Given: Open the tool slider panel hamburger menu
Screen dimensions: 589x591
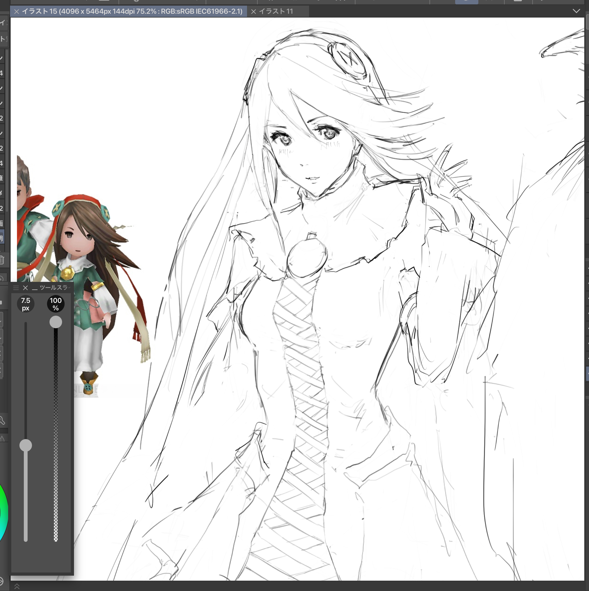Looking at the screenshot, I should 16,288.
